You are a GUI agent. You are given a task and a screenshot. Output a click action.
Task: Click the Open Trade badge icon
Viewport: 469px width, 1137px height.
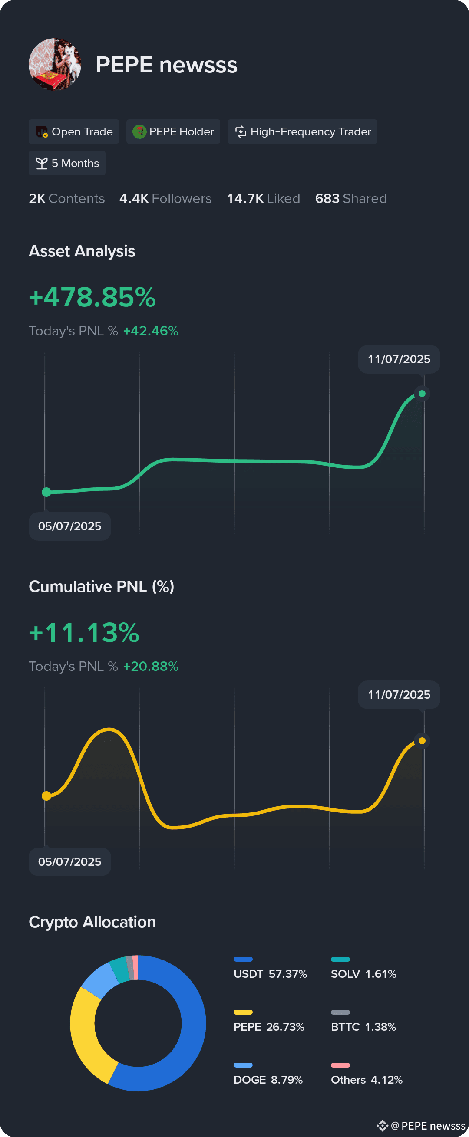[x=42, y=131]
